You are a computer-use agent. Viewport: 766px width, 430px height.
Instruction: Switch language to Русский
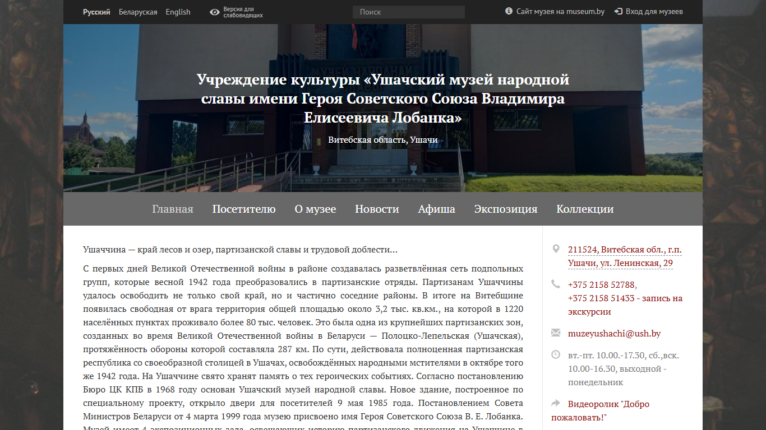pyautogui.click(x=96, y=12)
